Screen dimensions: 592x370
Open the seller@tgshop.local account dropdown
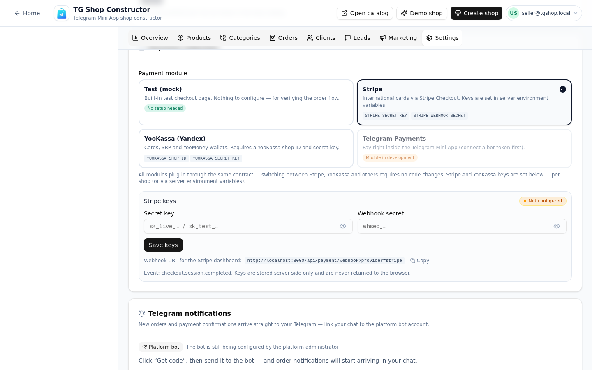(544, 13)
